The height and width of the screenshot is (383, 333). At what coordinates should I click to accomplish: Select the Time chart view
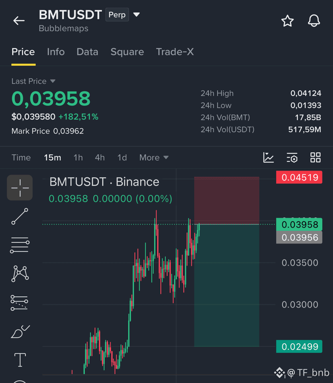(21, 157)
